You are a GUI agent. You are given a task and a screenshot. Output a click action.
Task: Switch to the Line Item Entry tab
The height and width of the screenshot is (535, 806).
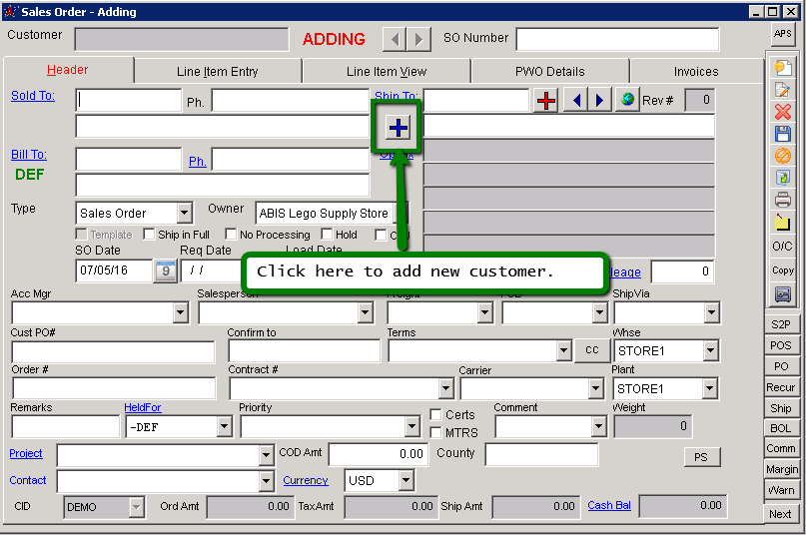click(x=217, y=72)
